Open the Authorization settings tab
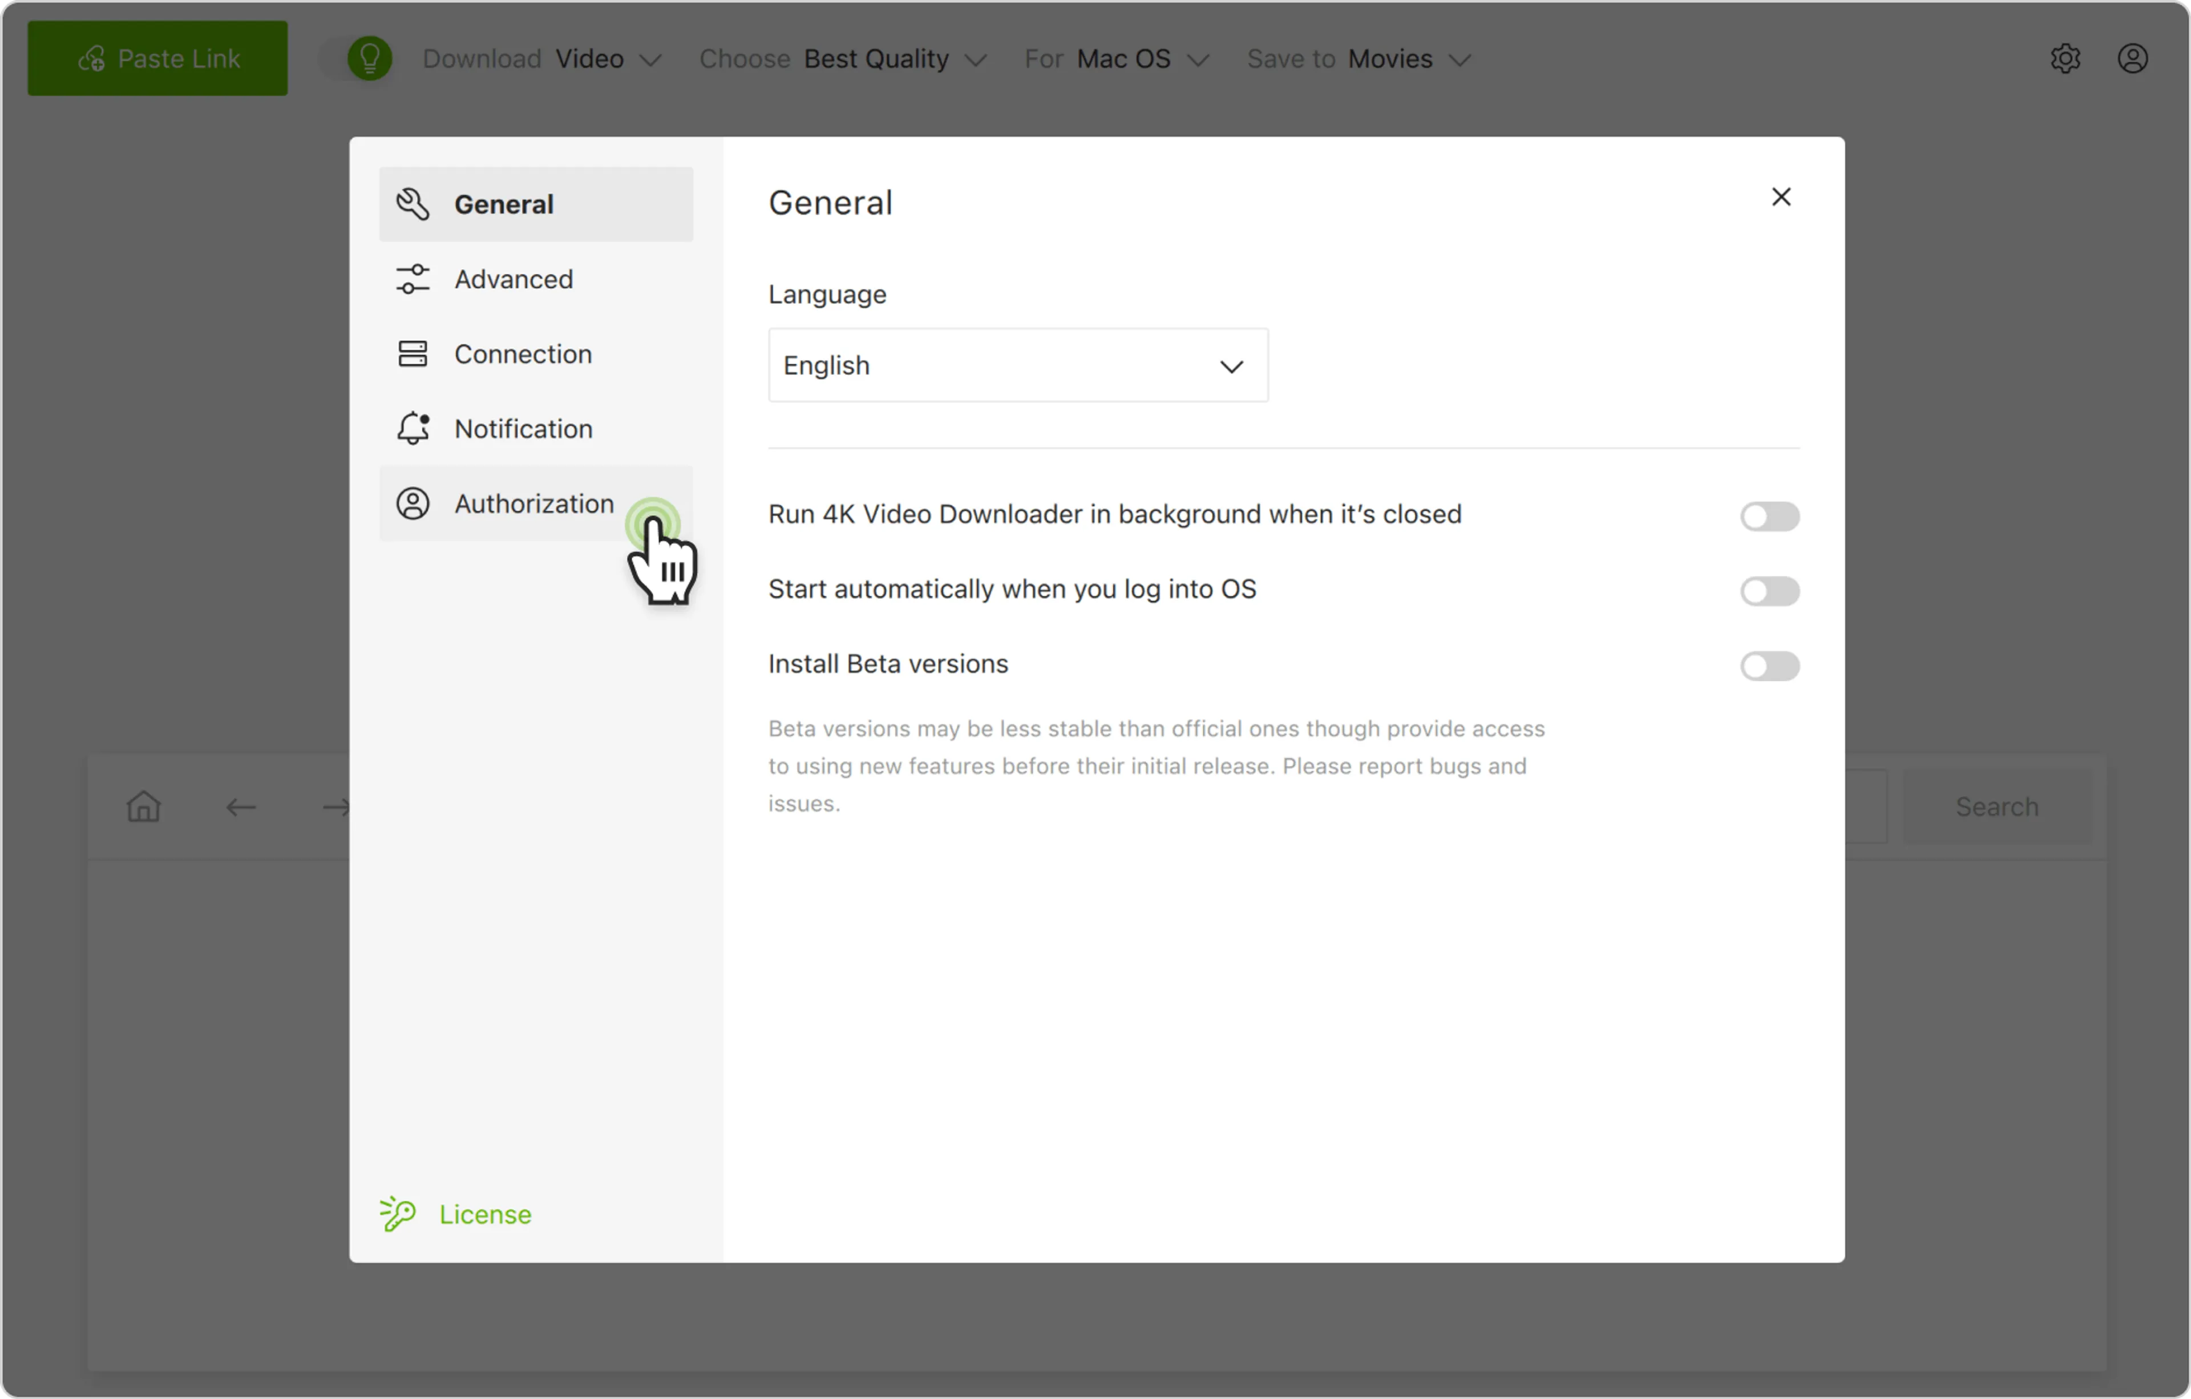Screen dimensions: 2191x1399 click(533, 503)
